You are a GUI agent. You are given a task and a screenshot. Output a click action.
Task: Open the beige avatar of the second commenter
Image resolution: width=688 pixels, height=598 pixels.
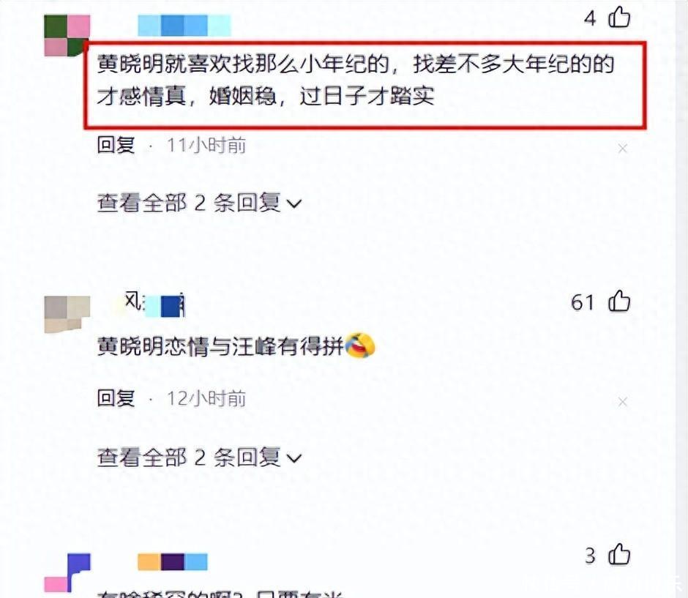67,314
